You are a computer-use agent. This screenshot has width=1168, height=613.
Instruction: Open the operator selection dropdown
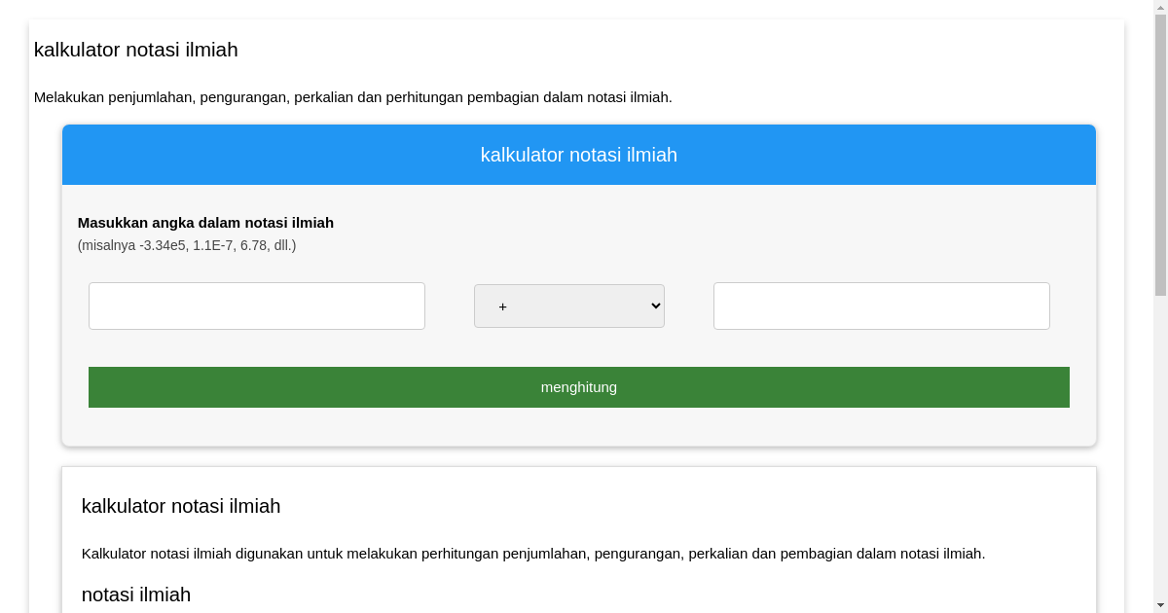click(568, 306)
